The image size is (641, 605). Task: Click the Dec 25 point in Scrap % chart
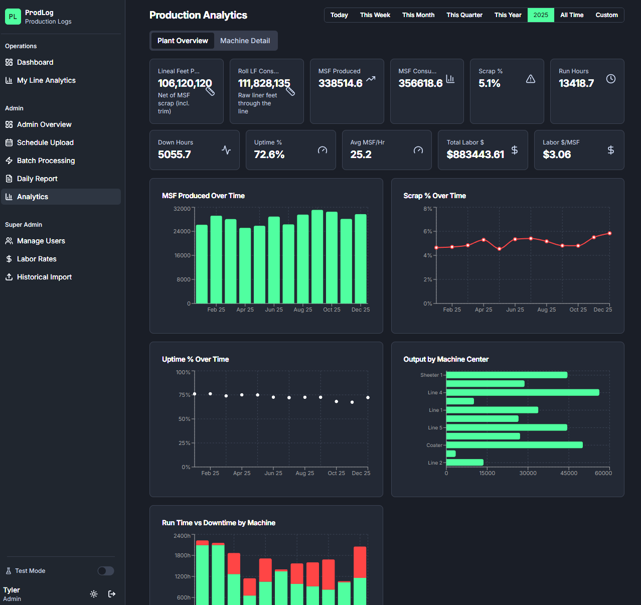pos(609,233)
